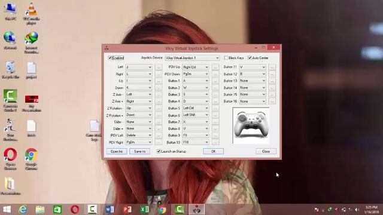This screenshot has height=215, width=383.
Task: Click the Opera icon in the taskbar
Action: [75, 210]
